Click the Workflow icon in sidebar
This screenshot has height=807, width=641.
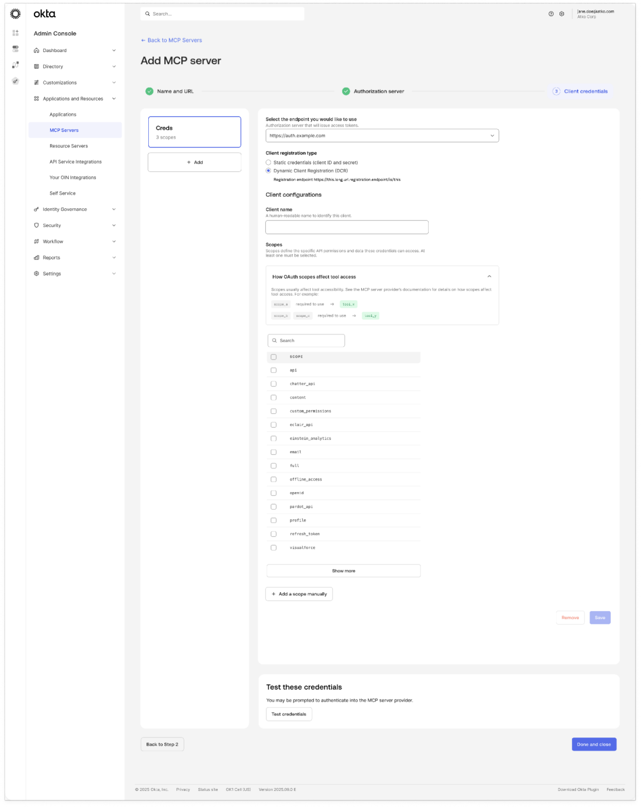[37, 241]
